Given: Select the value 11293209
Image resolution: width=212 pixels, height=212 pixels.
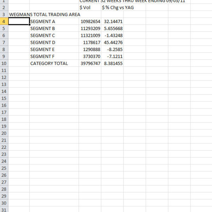Looking at the screenshot, I should pyautogui.click(x=90, y=28).
